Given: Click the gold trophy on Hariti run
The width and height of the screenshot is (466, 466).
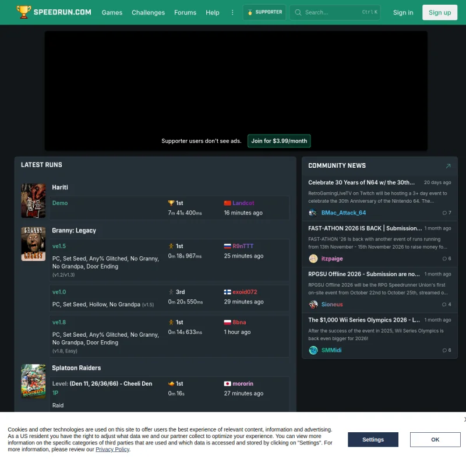Looking at the screenshot, I should (x=171, y=203).
